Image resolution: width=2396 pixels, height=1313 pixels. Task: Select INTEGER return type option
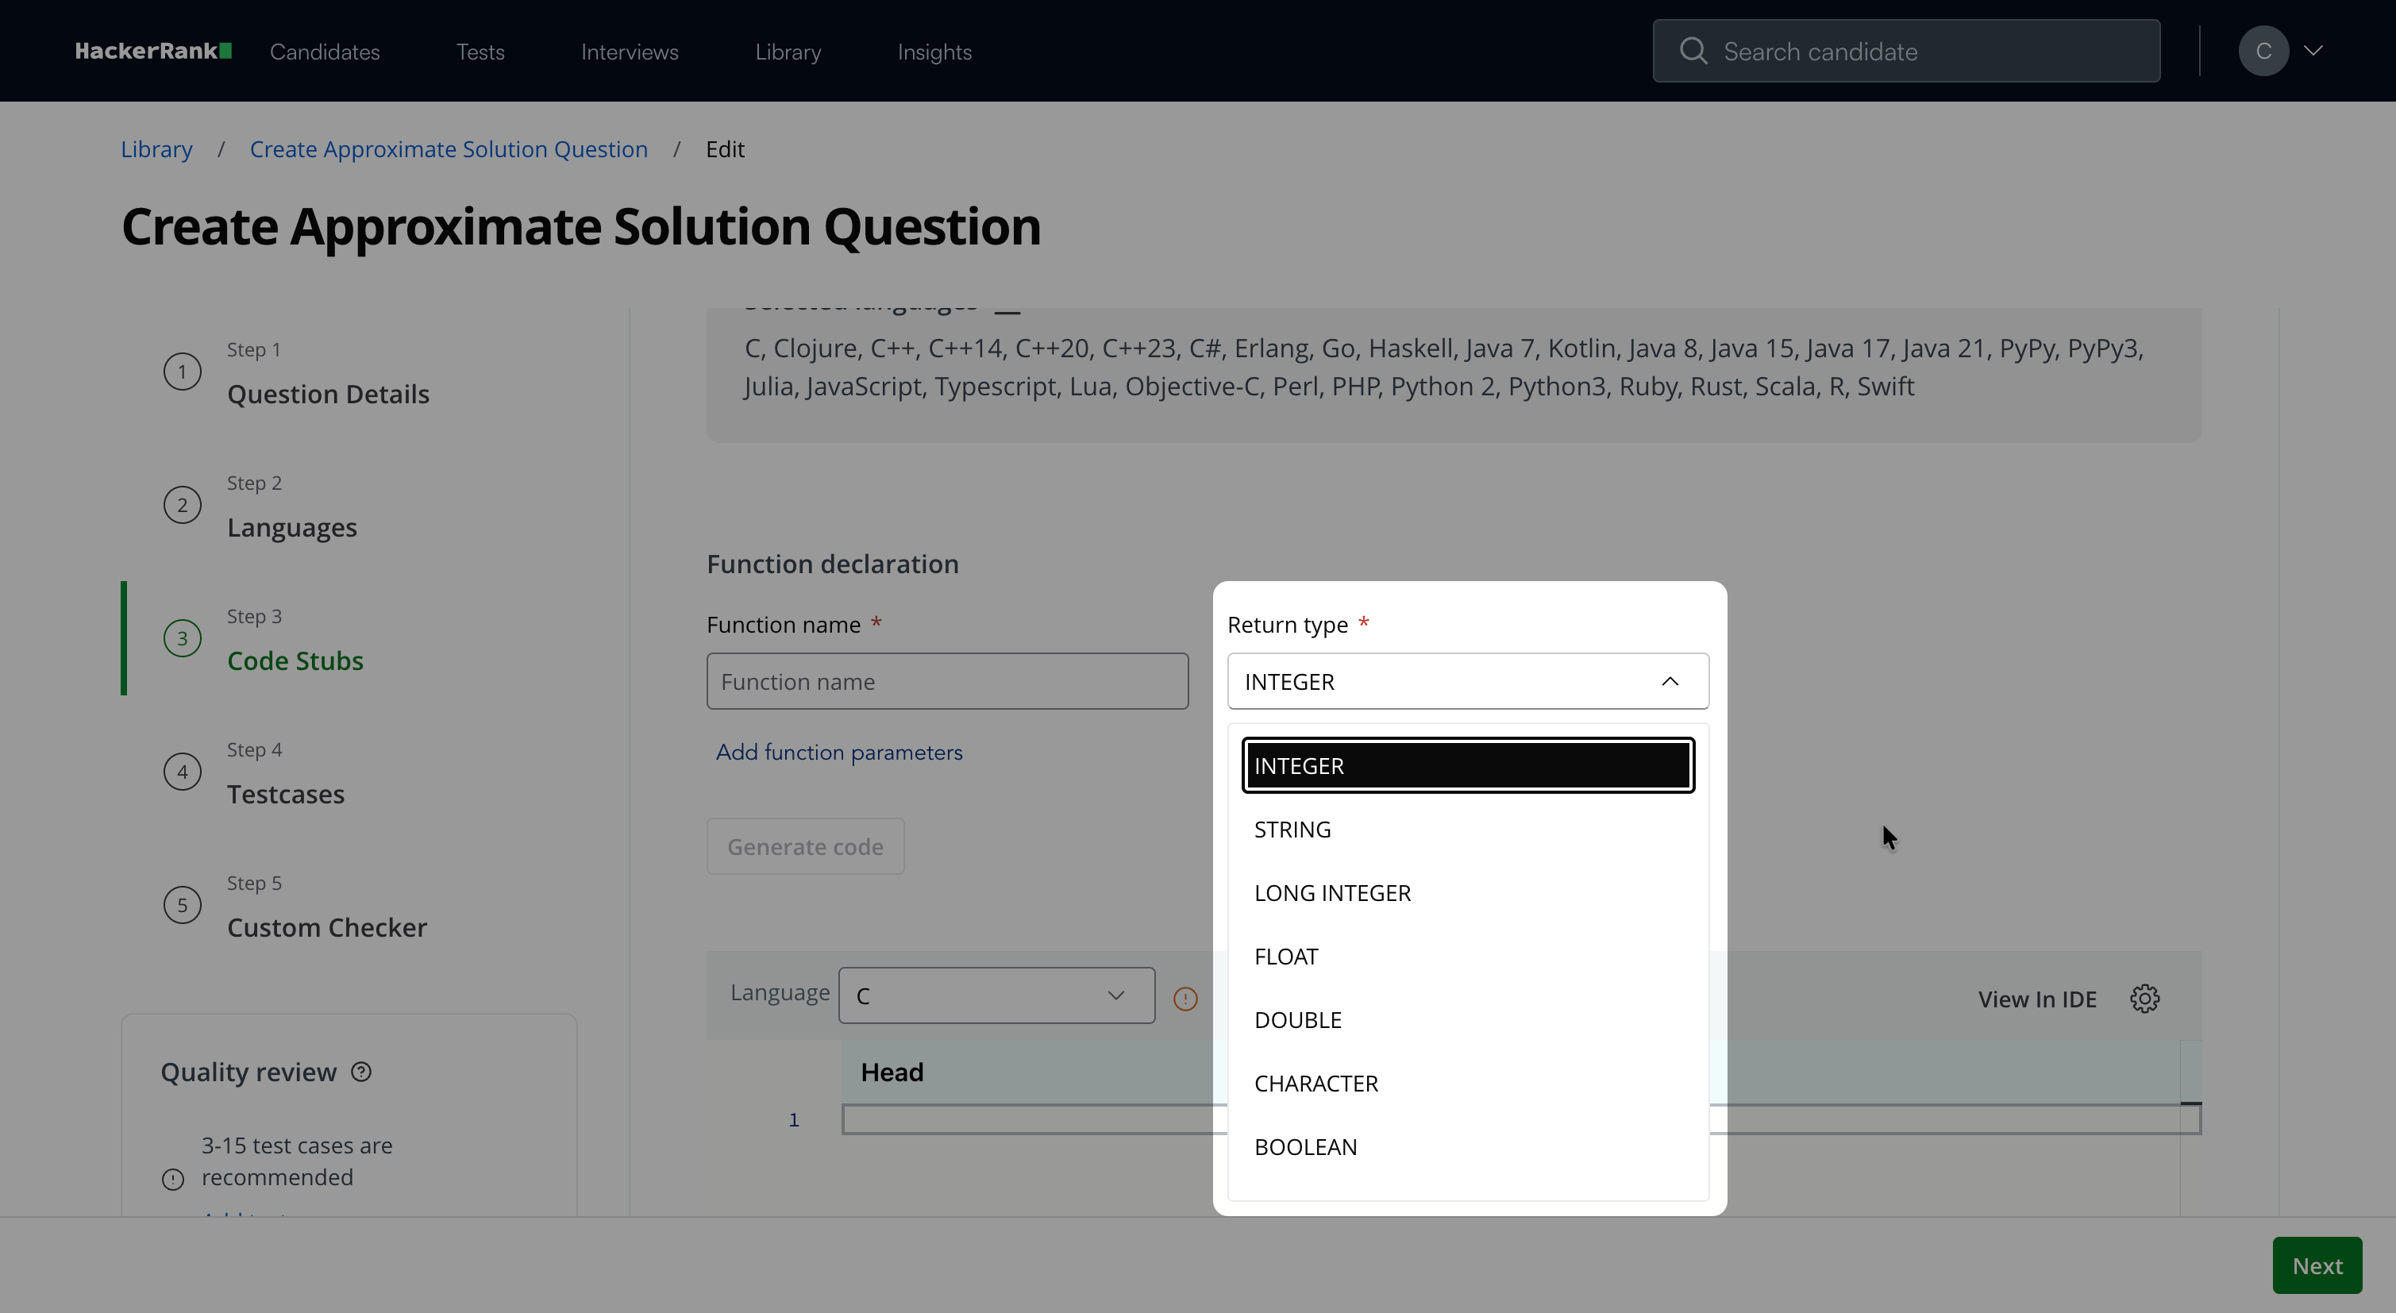(x=1468, y=766)
